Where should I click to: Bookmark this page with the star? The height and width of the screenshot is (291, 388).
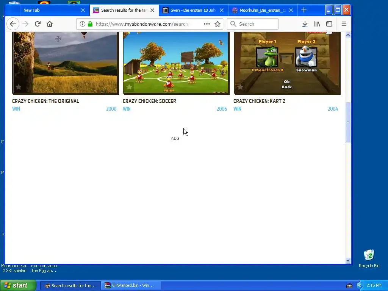(217, 24)
